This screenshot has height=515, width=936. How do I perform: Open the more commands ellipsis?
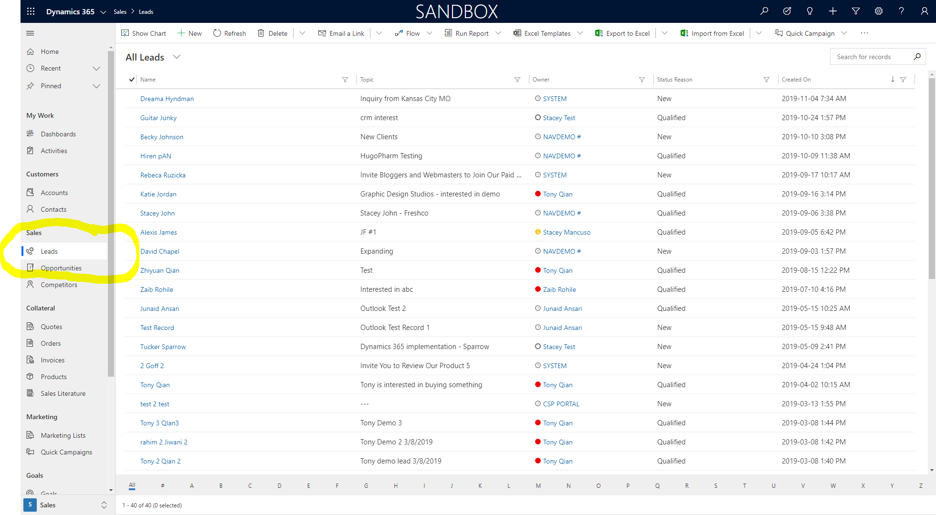[x=864, y=33]
